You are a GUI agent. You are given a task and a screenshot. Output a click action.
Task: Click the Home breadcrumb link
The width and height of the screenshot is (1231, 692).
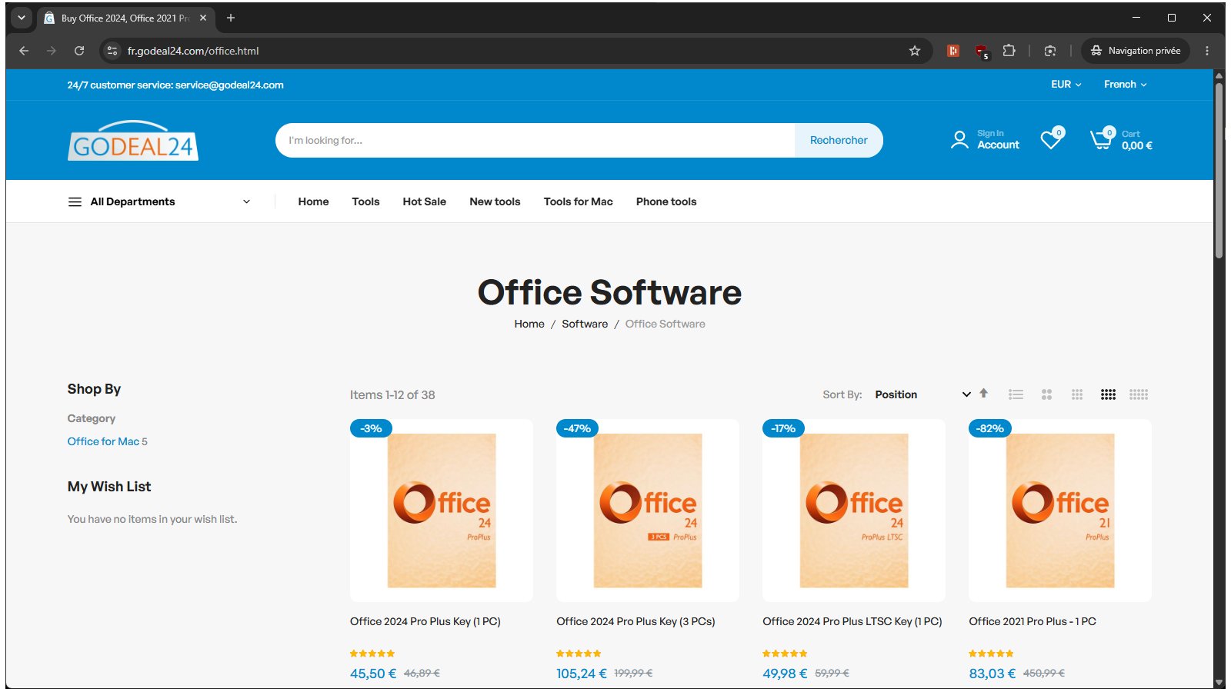[x=529, y=324]
